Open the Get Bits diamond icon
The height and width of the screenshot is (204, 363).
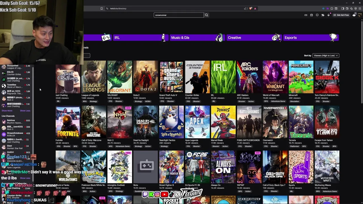[328, 15]
